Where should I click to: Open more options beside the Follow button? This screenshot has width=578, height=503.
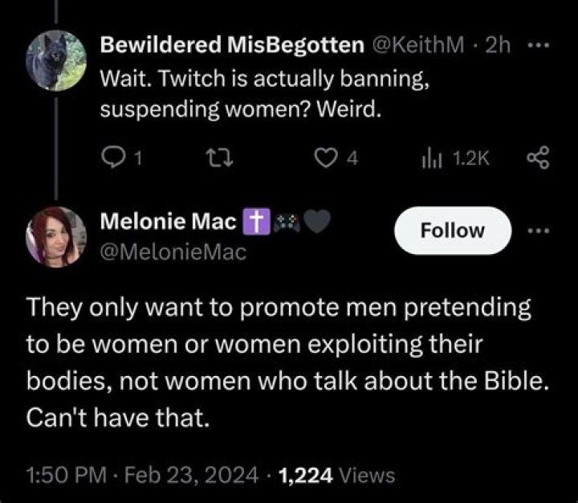pyautogui.click(x=538, y=231)
